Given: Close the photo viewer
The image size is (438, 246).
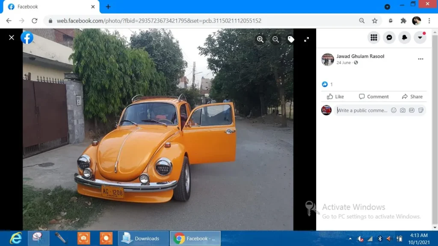Looking at the screenshot, I should tap(12, 38).
